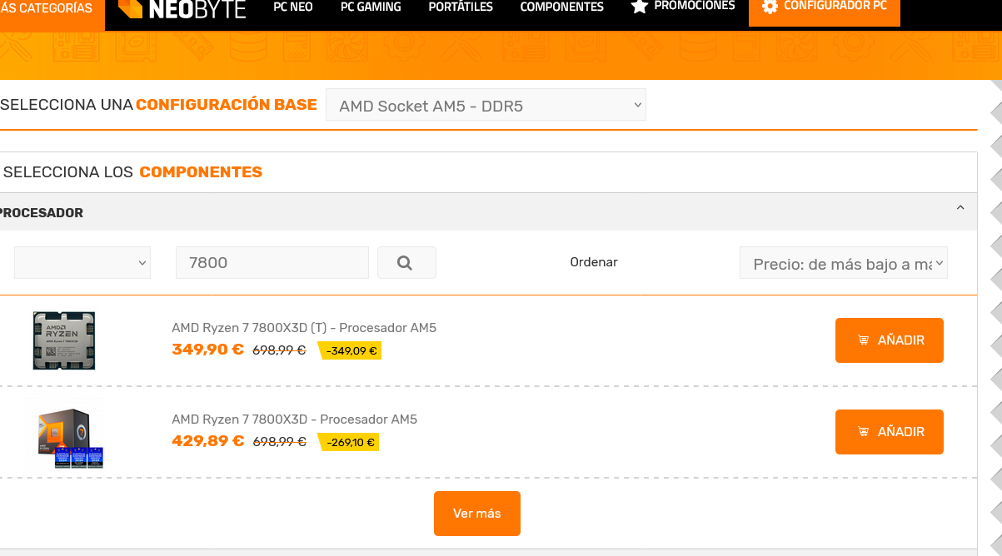Viewport: 1002px width, 556px height.
Task: Click the Ryzen 7800X3D tray chip thumbnail
Action: (x=64, y=340)
